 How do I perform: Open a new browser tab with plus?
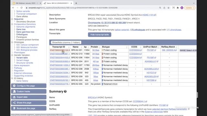pos(76,3)
